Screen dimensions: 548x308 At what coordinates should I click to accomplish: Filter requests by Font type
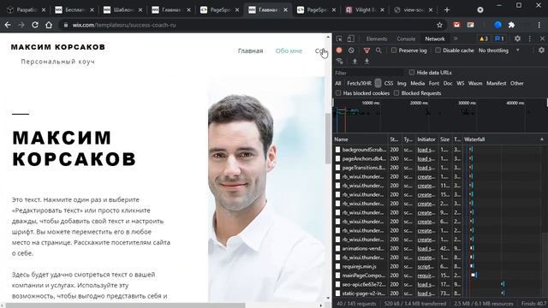pos(434,83)
